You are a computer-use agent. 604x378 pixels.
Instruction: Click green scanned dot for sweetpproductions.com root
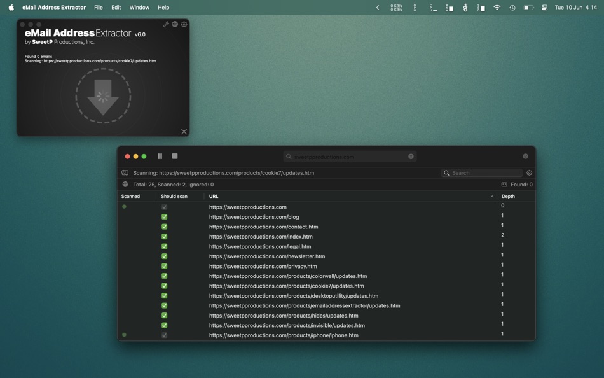[x=124, y=207]
